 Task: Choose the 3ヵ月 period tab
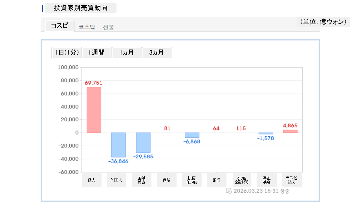pyautogui.click(x=157, y=52)
